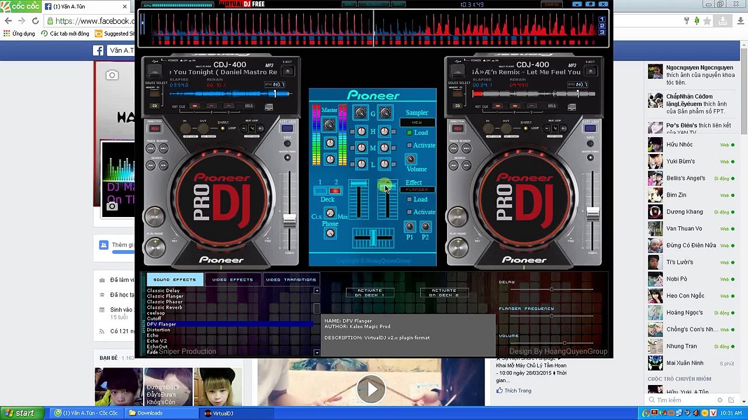The width and height of the screenshot is (748, 420).
Task: Click the SYNC button on the right deck
Action: (590, 143)
